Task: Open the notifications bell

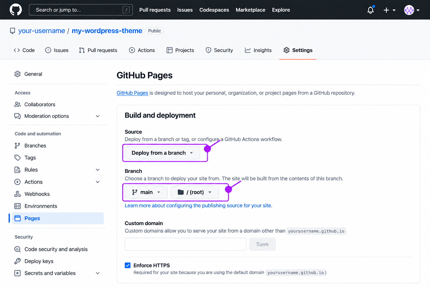Action: [371, 10]
